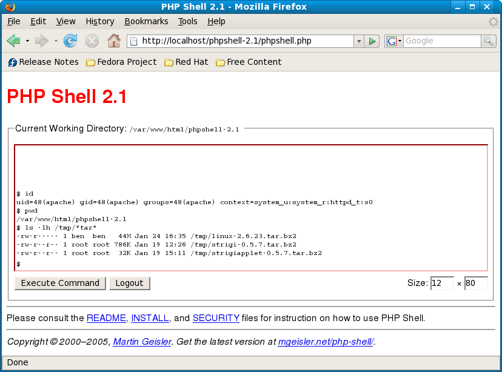The image size is (502, 372).
Task: Open the INSTALL link
Action: (x=150, y=318)
